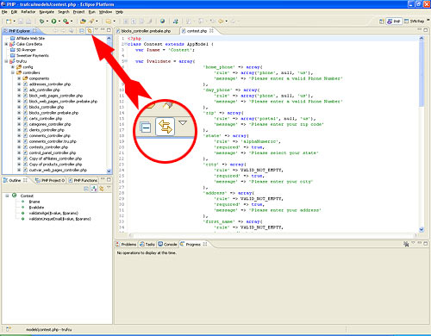The width and height of the screenshot is (431, 336).
Task: Click the New file toolbar icon
Action: pos(9,22)
